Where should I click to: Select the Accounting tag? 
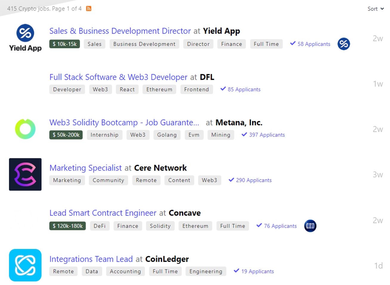coord(125,271)
